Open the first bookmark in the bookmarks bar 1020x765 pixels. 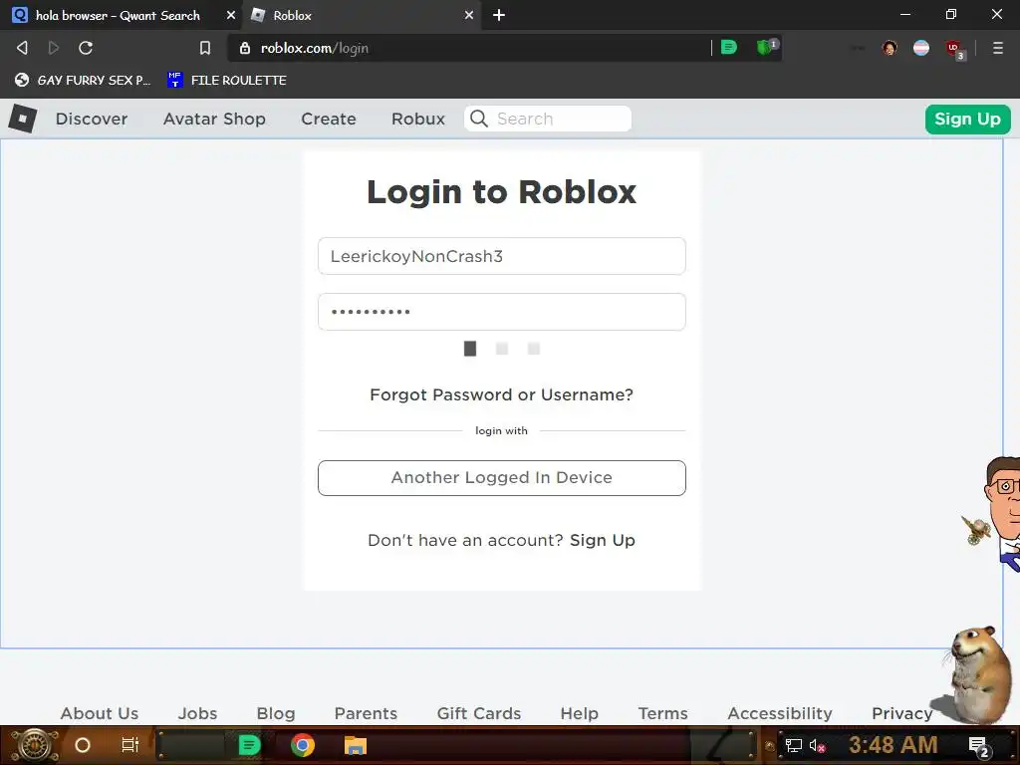pos(83,80)
